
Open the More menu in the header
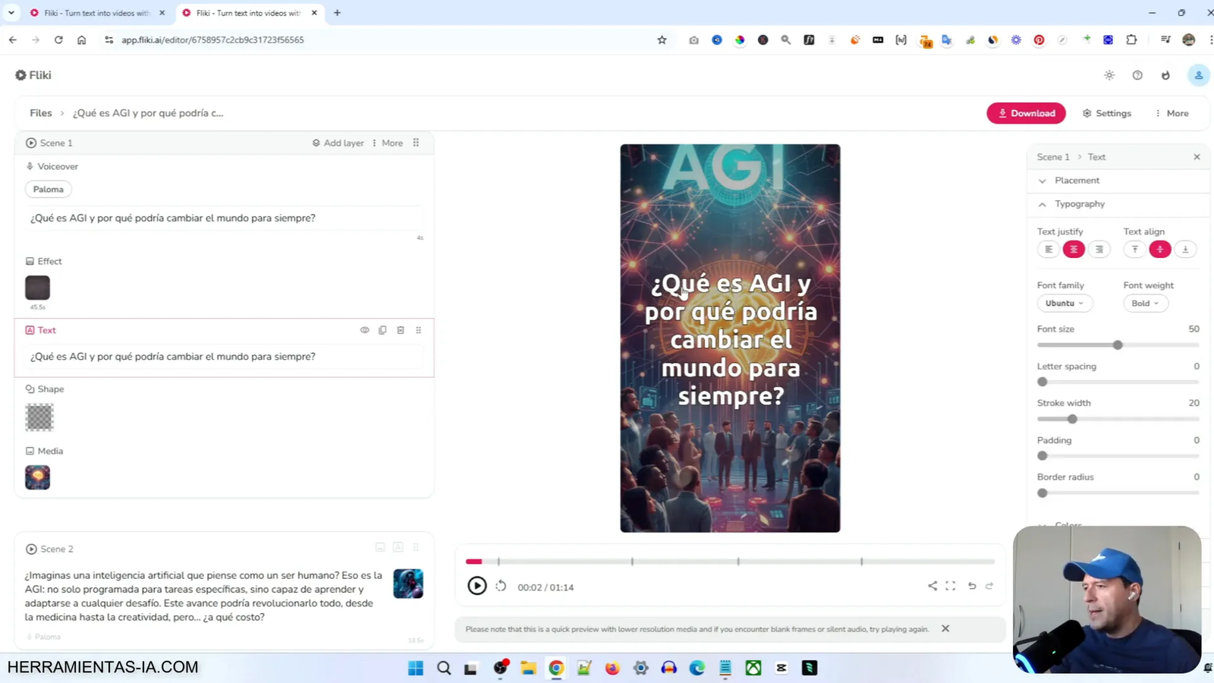pyautogui.click(x=1173, y=112)
